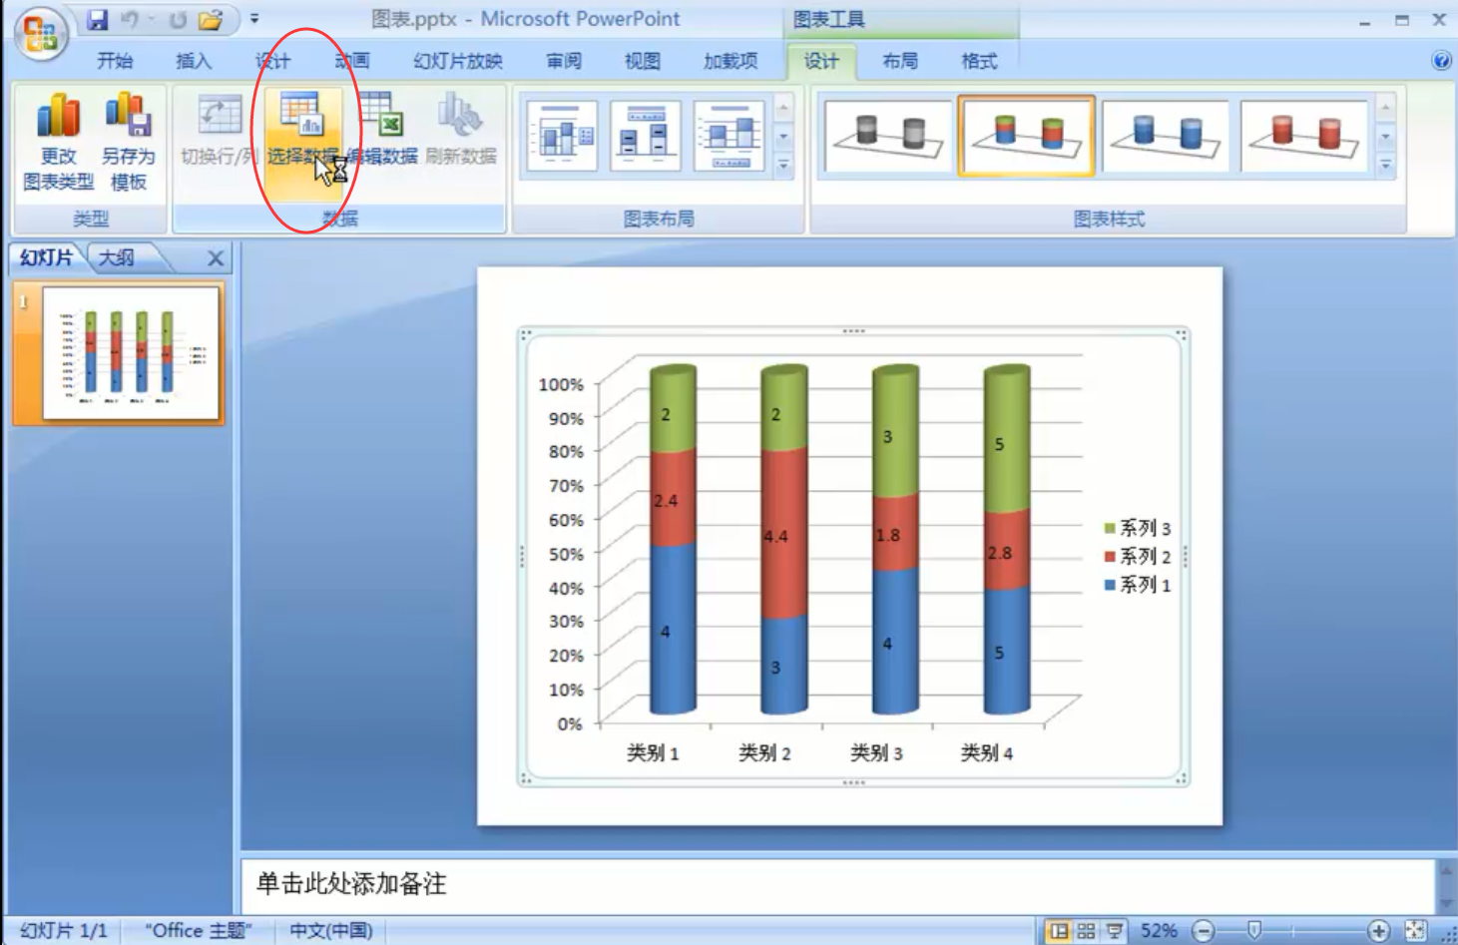Screen dimensions: 1458x945
Task: Click the zoom slider handle
Action: (1254, 931)
